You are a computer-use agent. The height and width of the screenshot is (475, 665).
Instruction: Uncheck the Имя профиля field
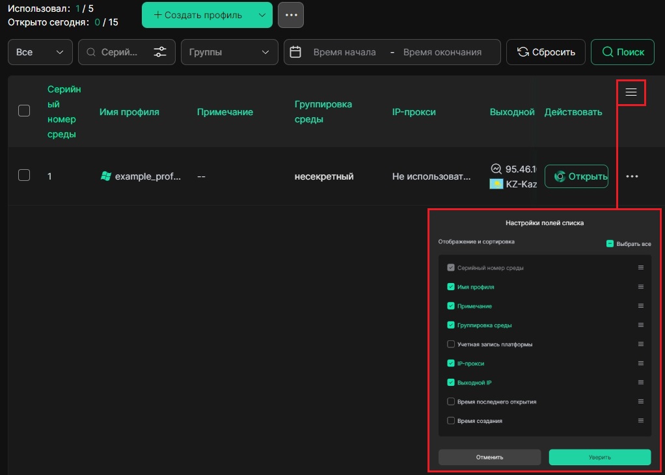(451, 287)
